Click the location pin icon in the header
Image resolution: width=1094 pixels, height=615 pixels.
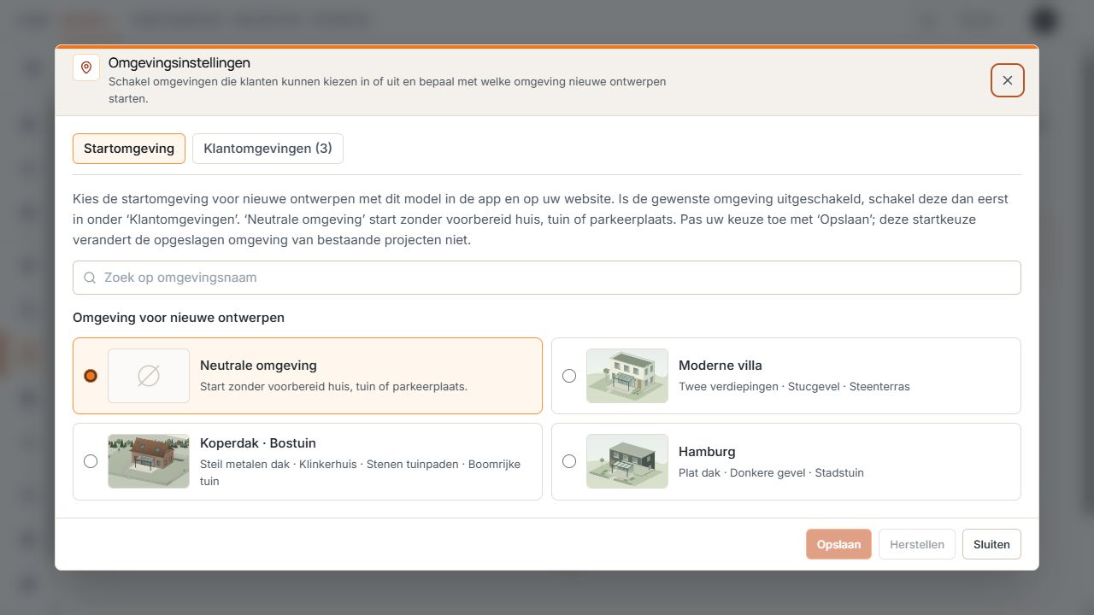click(86, 67)
